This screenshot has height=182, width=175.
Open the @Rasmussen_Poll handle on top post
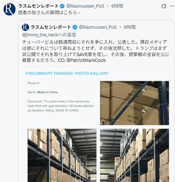coord(85,6)
